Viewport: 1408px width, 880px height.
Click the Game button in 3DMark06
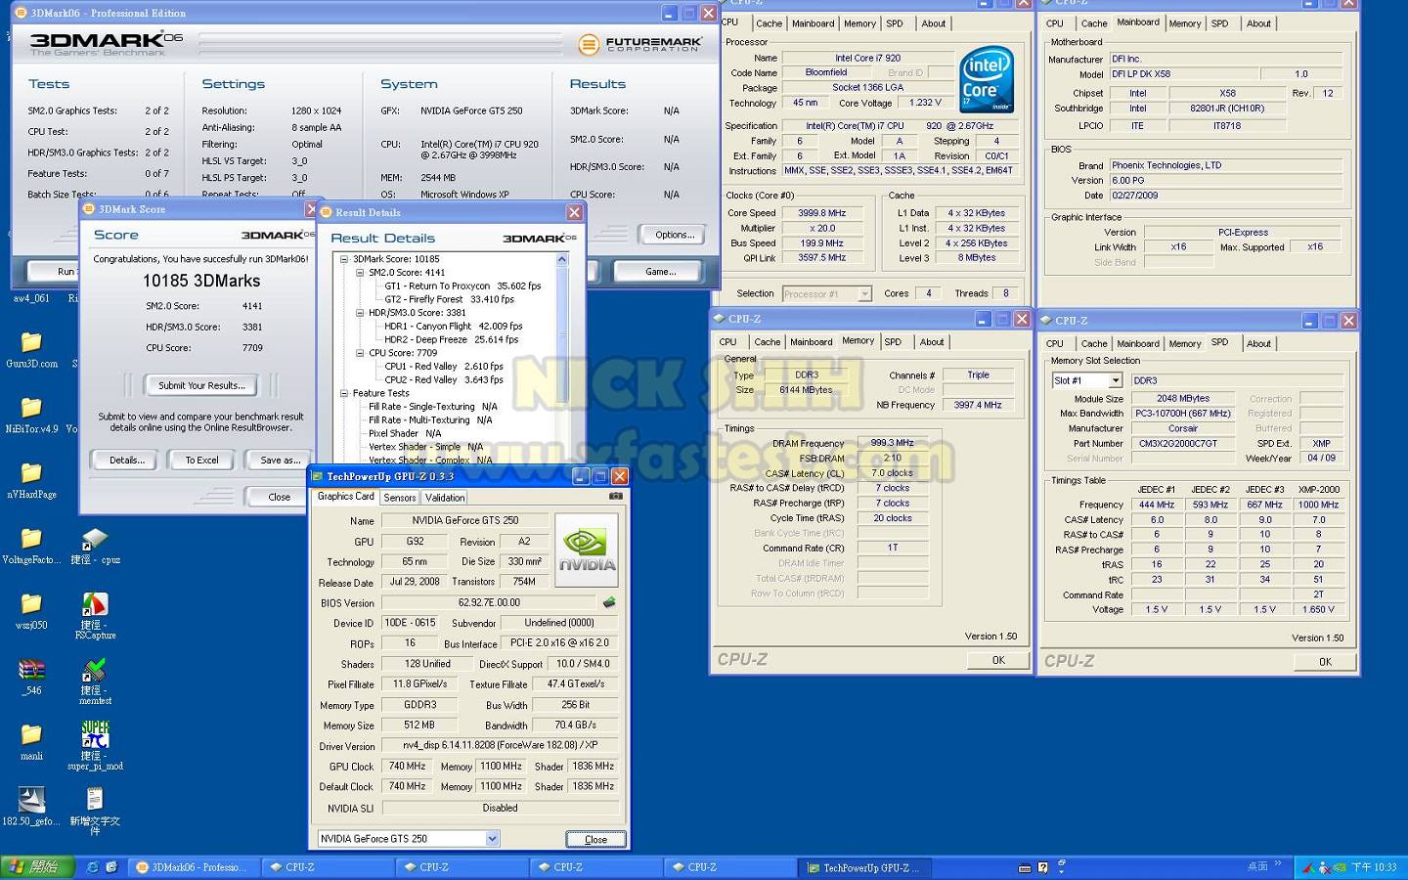pos(661,272)
